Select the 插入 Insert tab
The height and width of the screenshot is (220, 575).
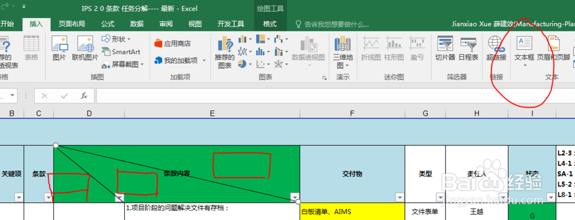pos(36,24)
